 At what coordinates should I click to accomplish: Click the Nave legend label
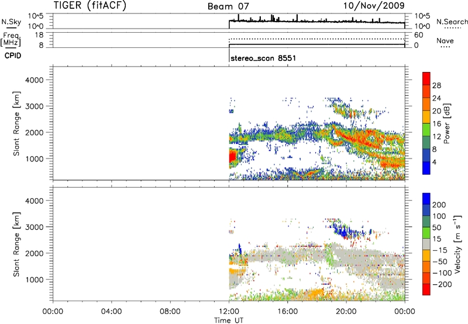tap(445, 41)
